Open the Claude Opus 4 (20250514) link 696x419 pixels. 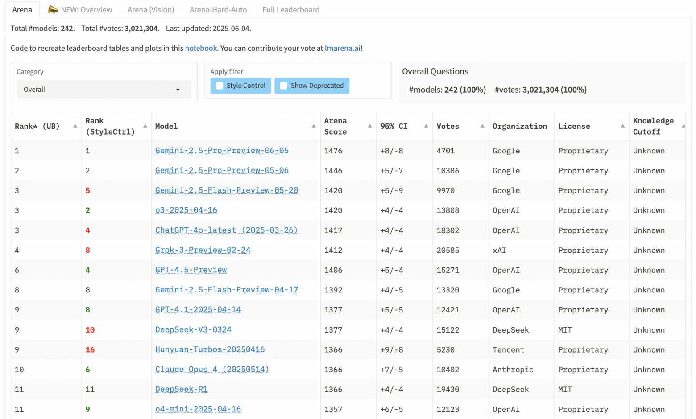tap(212, 369)
